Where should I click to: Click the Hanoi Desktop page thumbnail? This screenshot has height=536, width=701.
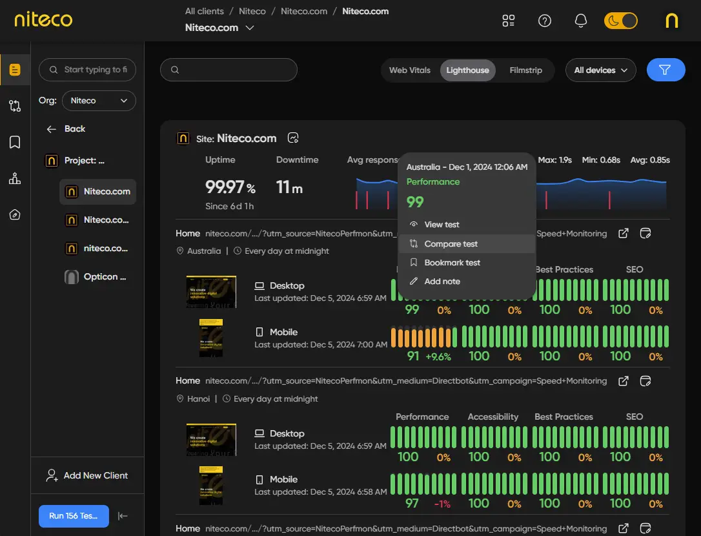tap(211, 440)
